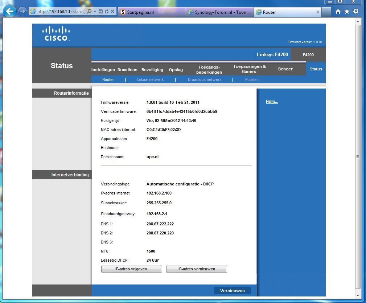Click the IP-adres vernieuwen button
Screen dimensions: 366x303
197,269
